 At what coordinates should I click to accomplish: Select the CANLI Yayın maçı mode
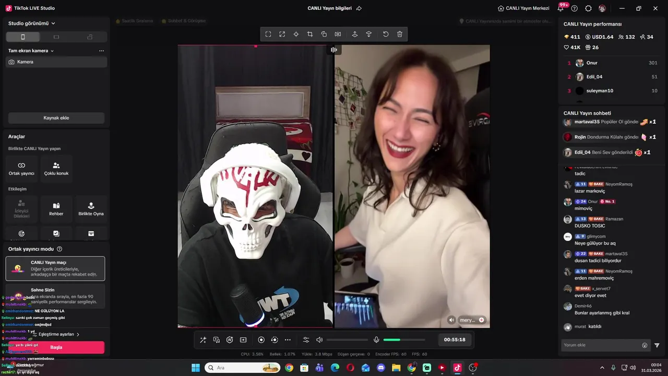[55, 268]
